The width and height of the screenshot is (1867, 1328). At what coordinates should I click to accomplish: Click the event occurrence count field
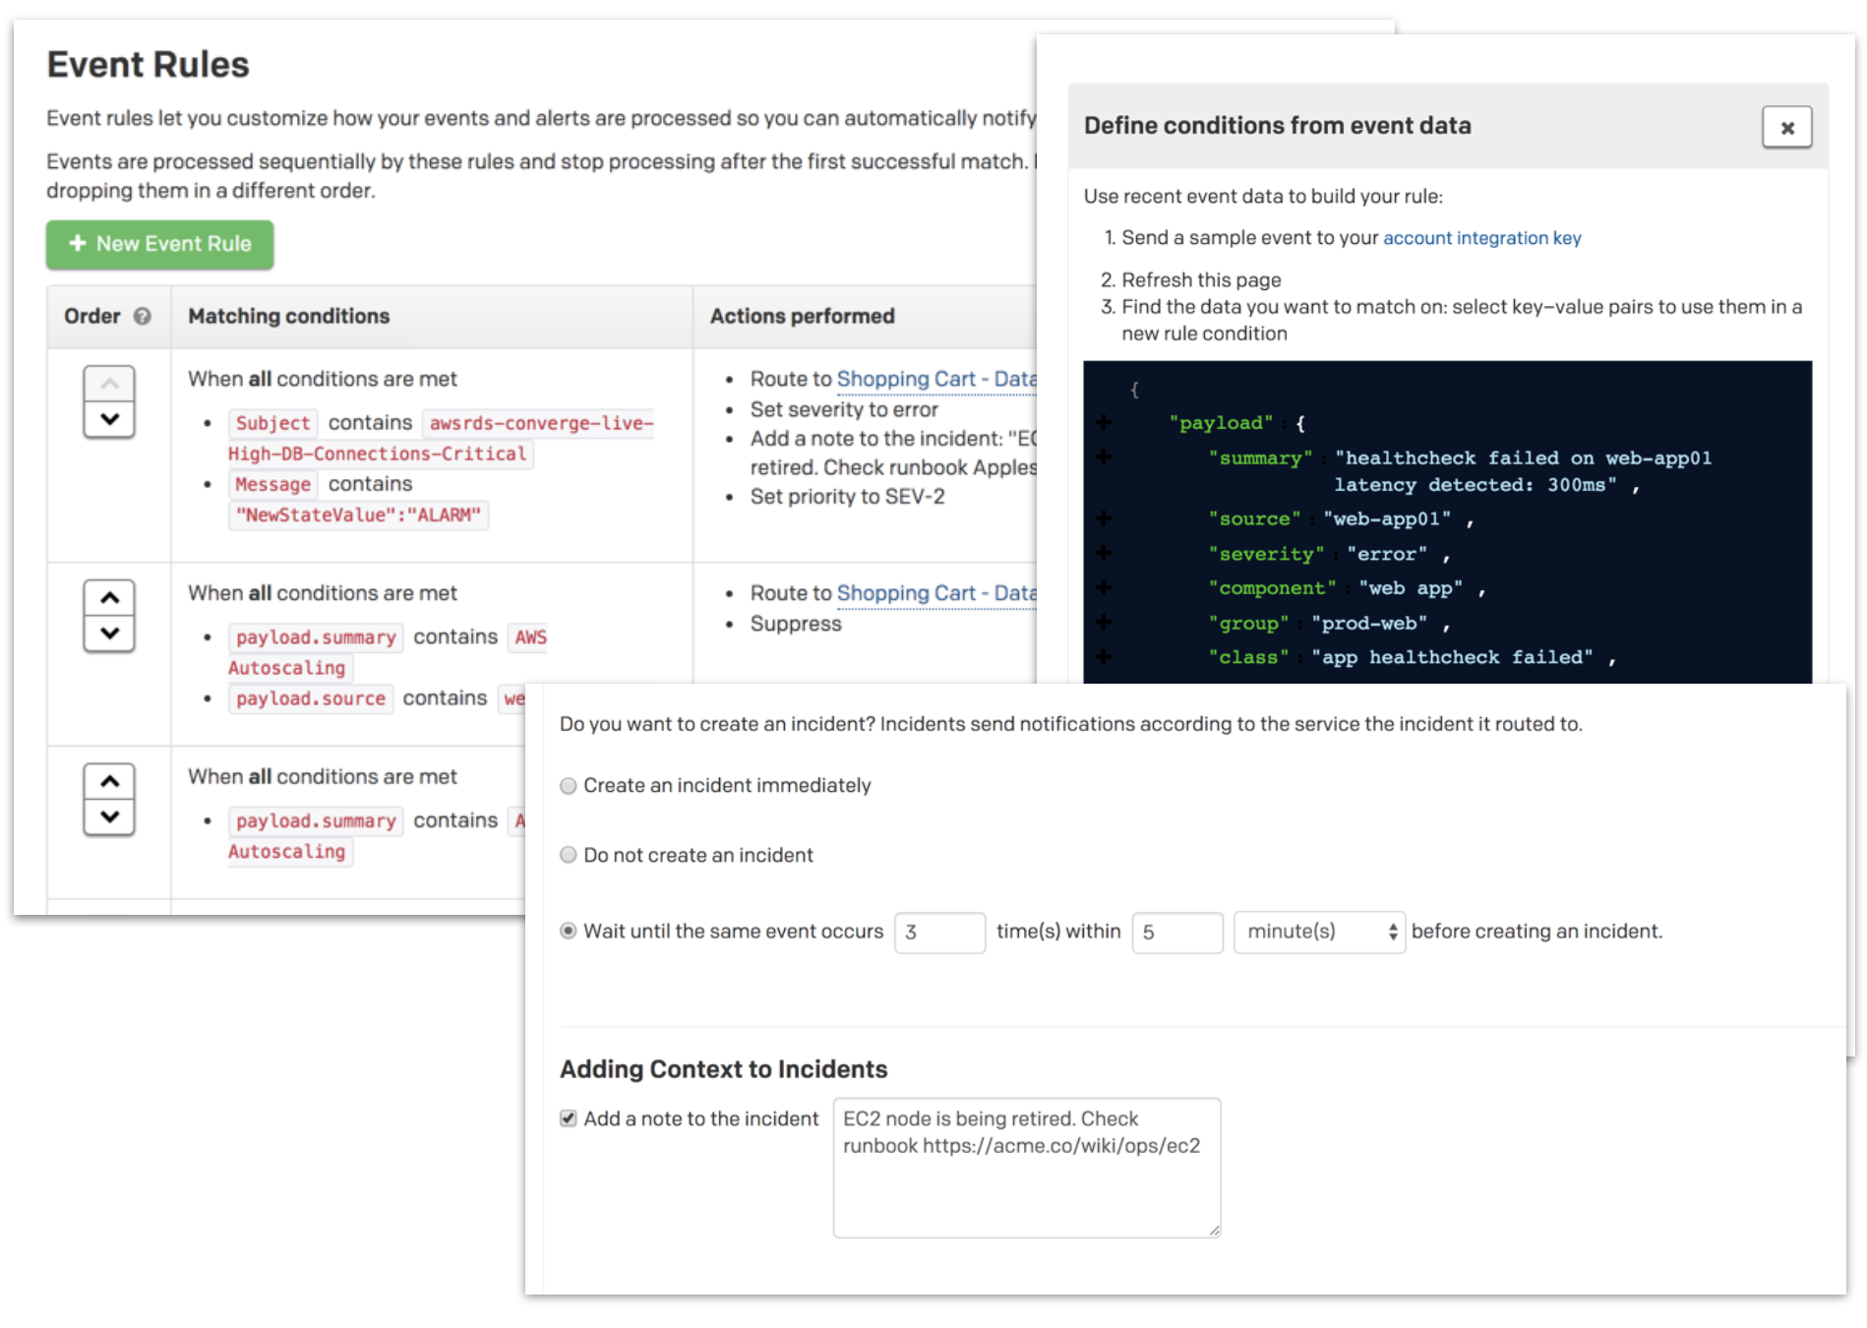(x=939, y=932)
